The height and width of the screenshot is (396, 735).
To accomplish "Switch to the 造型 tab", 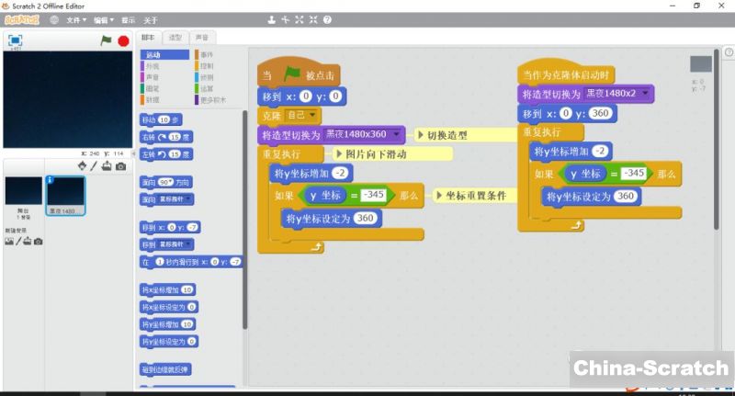I will coord(175,38).
